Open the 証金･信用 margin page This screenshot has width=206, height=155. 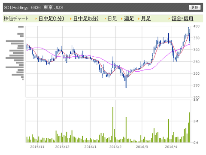pyautogui.click(x=182, y=18)
